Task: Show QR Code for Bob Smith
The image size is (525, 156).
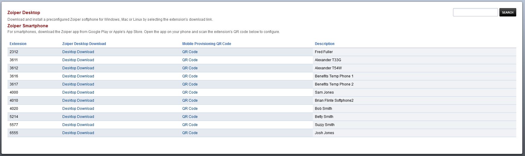Action: 190,109
